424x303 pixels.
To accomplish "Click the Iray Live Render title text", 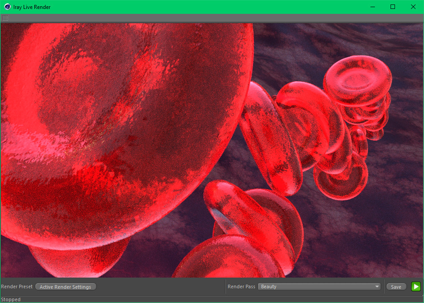I will tap(32, 7).
